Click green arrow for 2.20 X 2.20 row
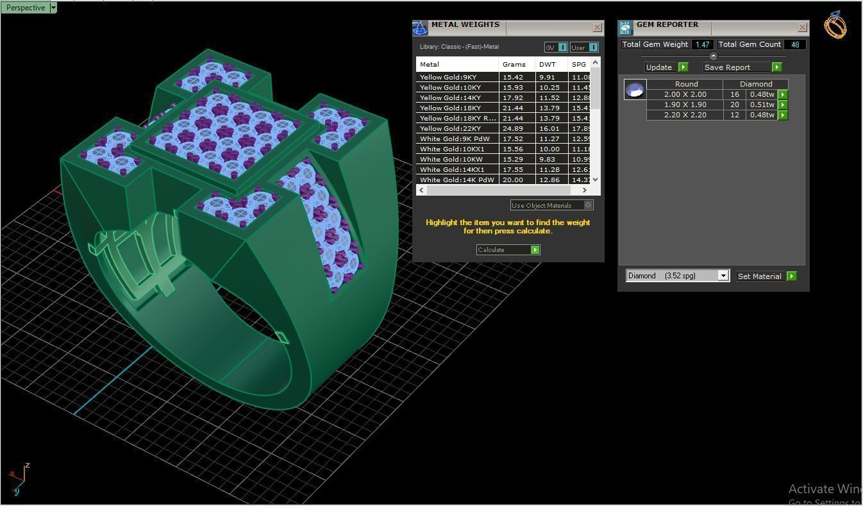 tap(782, 115)
